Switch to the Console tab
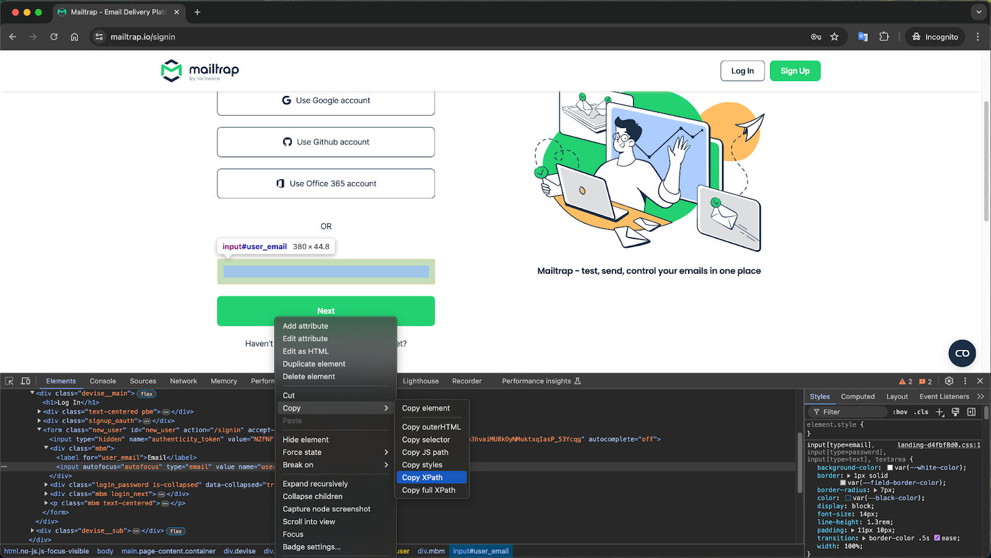The height and width of the screenshot is (558, 991). [103, 381]
